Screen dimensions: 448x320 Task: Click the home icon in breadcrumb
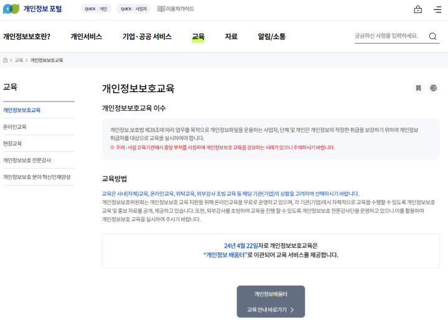tap(5, 60)
